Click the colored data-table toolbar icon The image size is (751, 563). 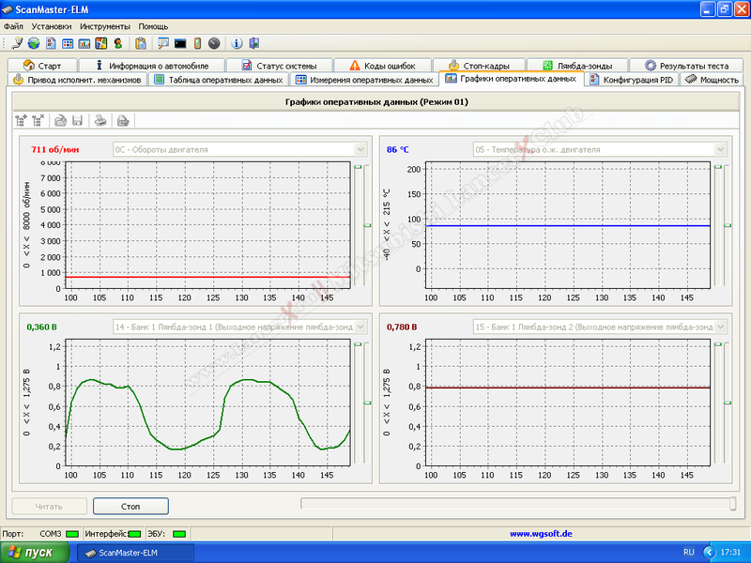point(68,43)
